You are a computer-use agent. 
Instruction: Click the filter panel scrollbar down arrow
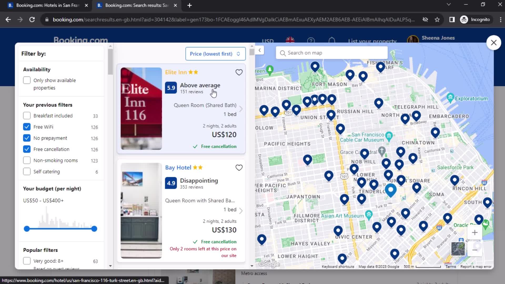tap(110, 266)
